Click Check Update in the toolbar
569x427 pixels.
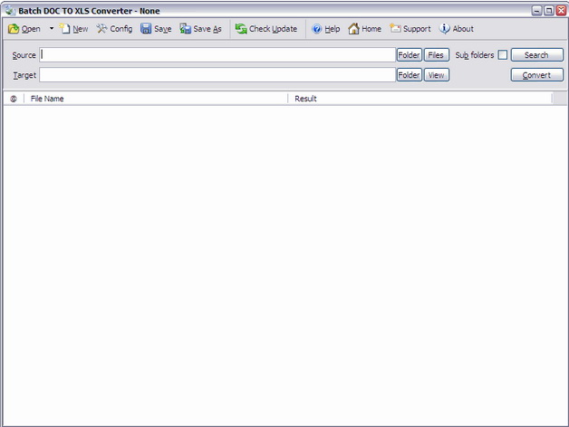pos(266,29)
